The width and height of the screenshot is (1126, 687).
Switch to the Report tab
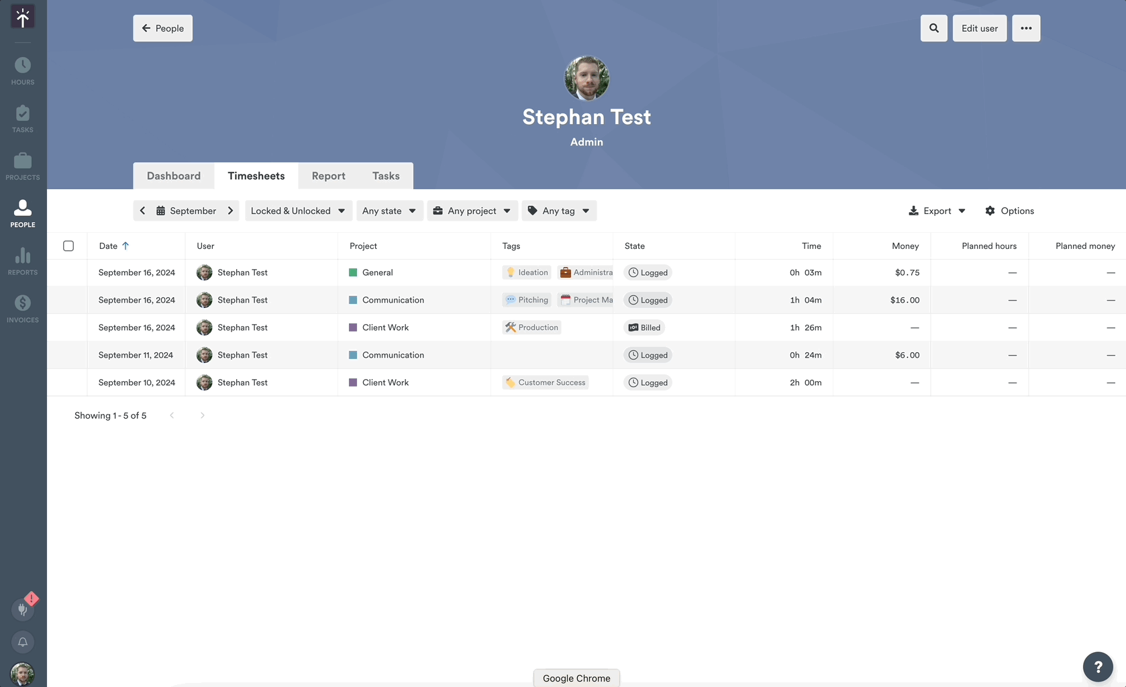tap(328, 176)
